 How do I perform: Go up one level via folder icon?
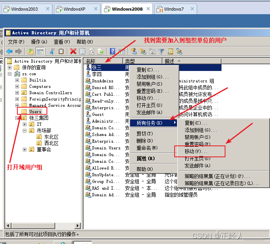click(31, 51)
